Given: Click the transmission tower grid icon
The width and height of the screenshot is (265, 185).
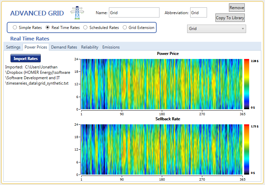Looking at the screenshot, I should 77,13.
